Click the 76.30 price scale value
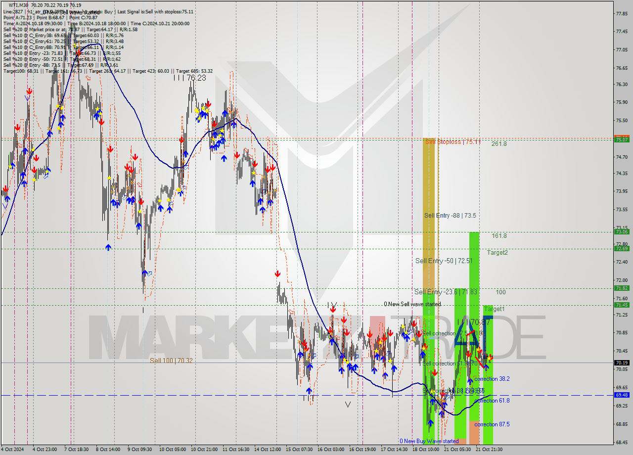The image size is (633, 455). [622, 85]
